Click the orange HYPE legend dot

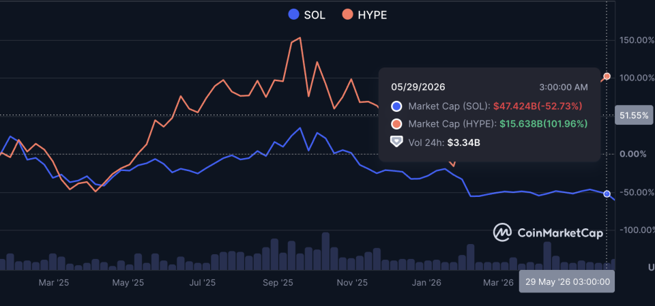coord(347,15)
